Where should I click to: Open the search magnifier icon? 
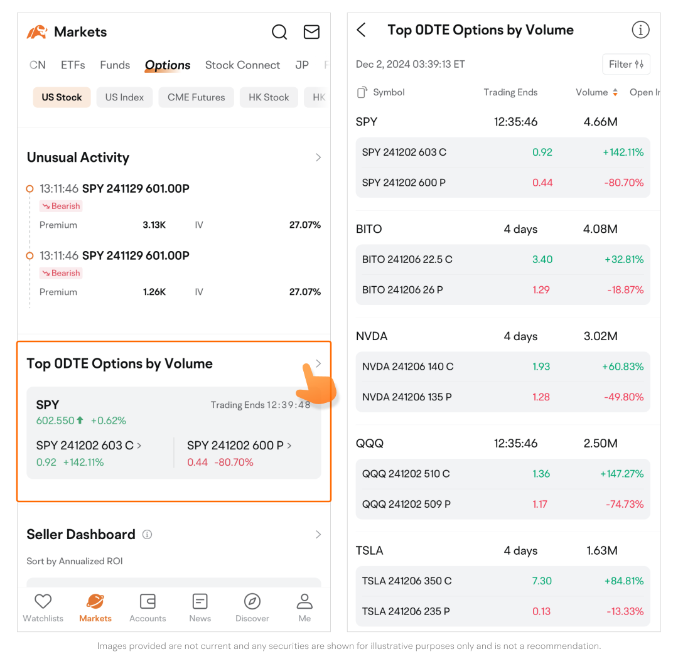(x=279, y=32)
